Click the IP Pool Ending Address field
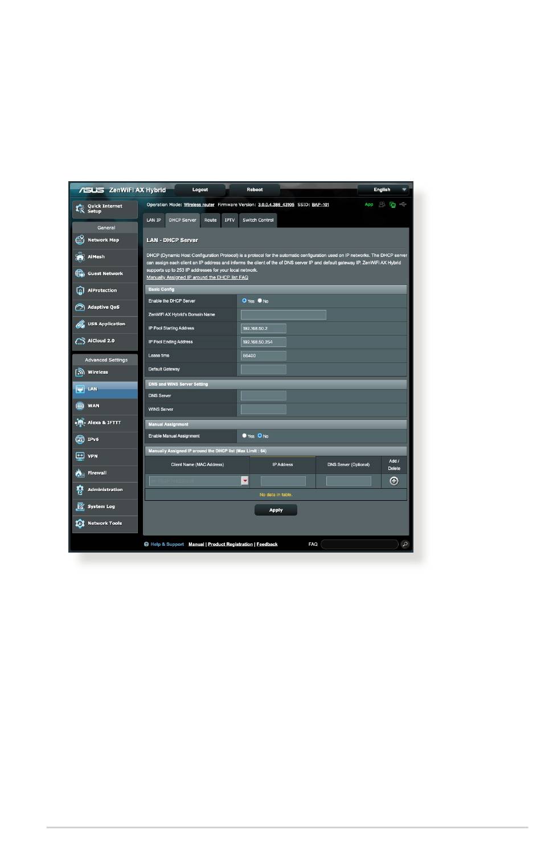 tap(264, 342)
